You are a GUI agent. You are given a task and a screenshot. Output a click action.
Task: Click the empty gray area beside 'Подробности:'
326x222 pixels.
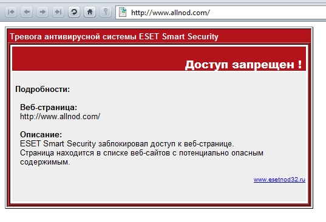[187, 90]
